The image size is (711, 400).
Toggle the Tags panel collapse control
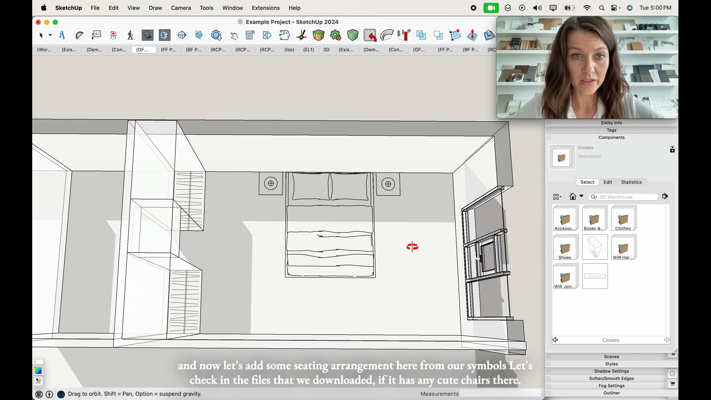pyautogui.click(x=549, y=130)
